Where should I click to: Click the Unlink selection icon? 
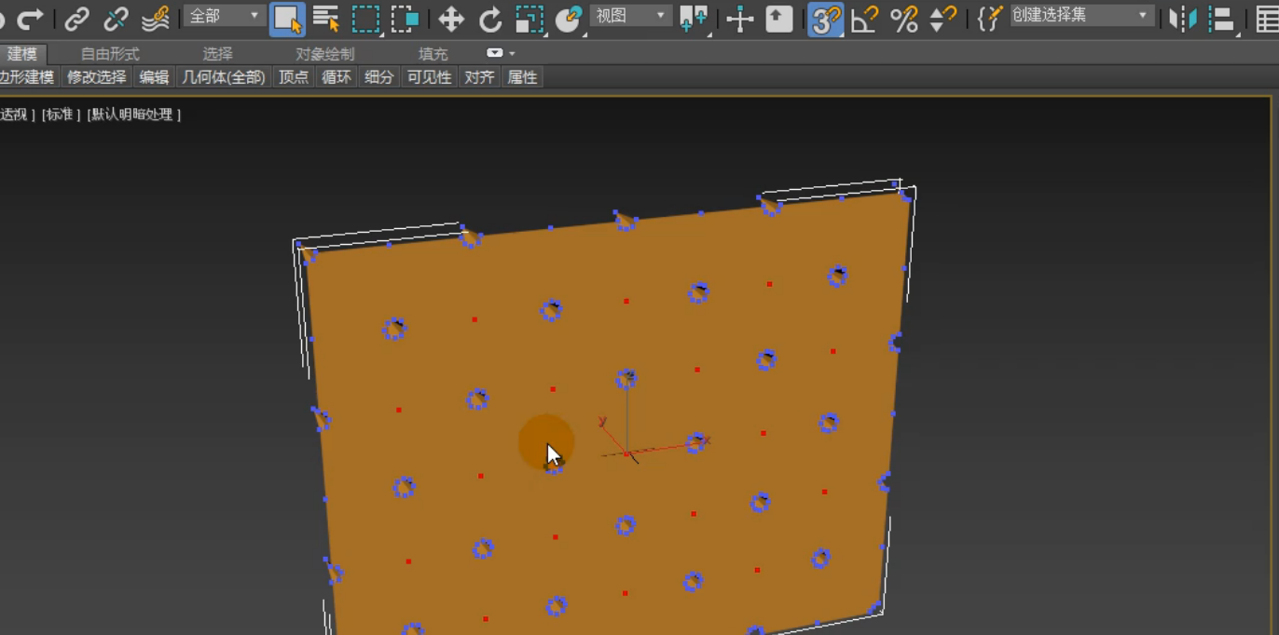point(116,19)
